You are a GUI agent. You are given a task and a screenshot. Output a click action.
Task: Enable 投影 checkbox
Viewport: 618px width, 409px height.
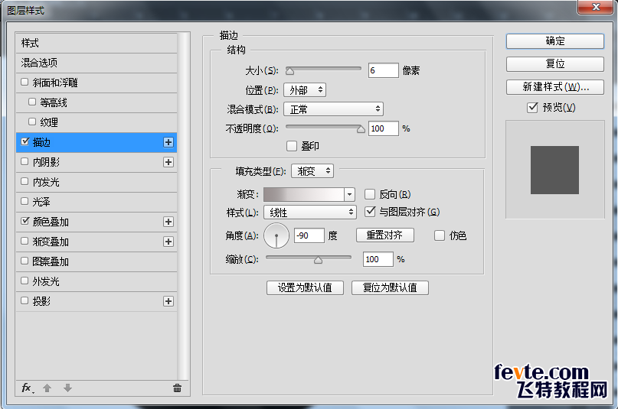25,300
